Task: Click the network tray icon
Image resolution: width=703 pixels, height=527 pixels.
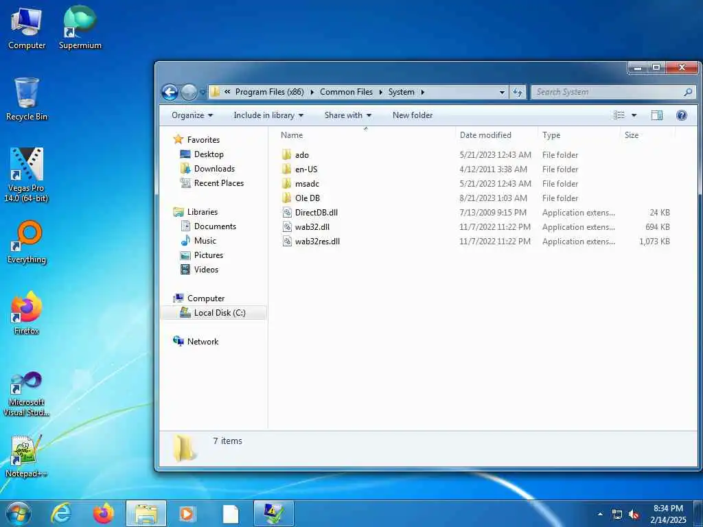Action: pos(617,515)
